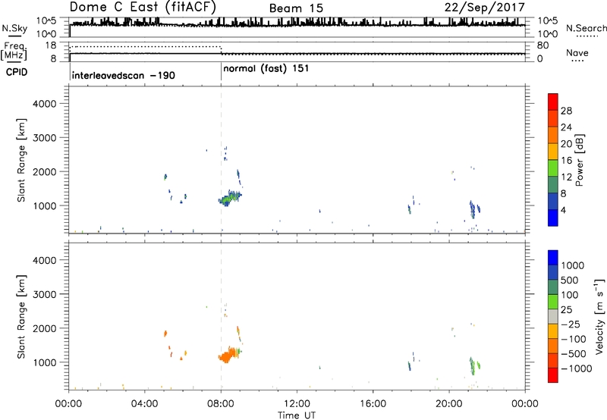The width and height of the screenshot is (607, 420).
Task: Click the '16:00' time axis label
Action: tap(373, 404)
